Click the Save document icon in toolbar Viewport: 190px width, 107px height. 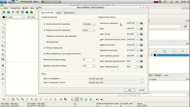tap(18, 12)
